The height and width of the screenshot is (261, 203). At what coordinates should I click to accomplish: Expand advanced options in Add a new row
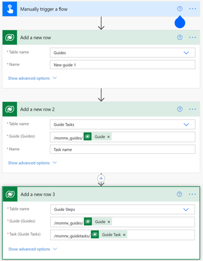[32, 78]
